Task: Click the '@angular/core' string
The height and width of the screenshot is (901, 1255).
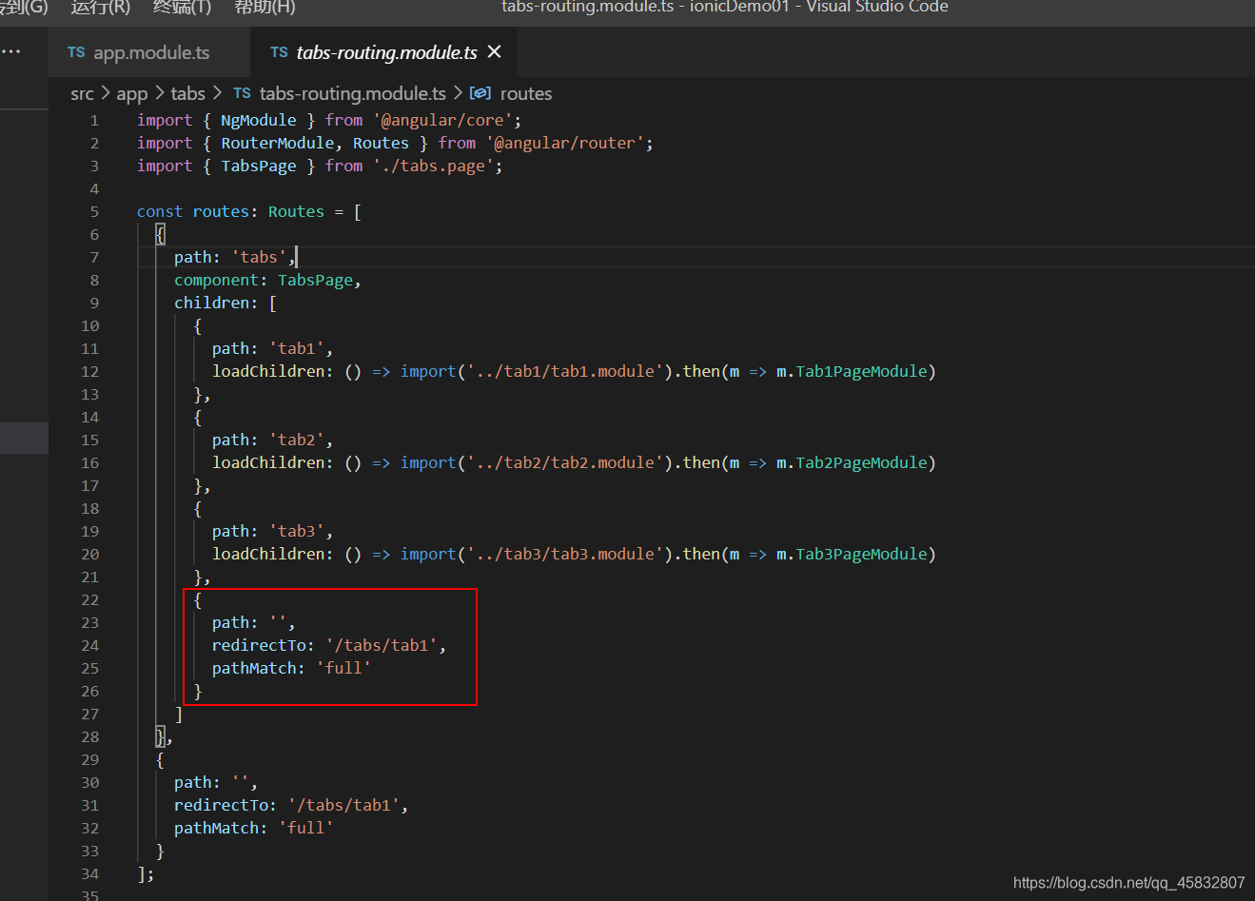Action: tap(442, 120)
